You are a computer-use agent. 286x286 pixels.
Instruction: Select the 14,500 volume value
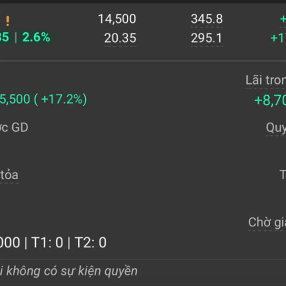[117, 19]
